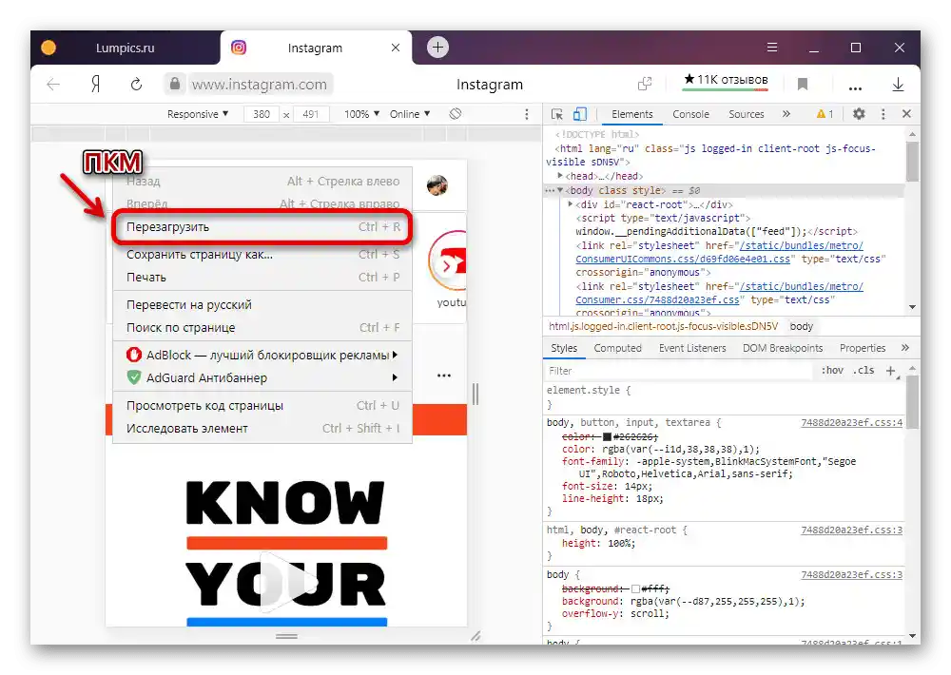Click the viewport width field 380

(x=262, y=114)
